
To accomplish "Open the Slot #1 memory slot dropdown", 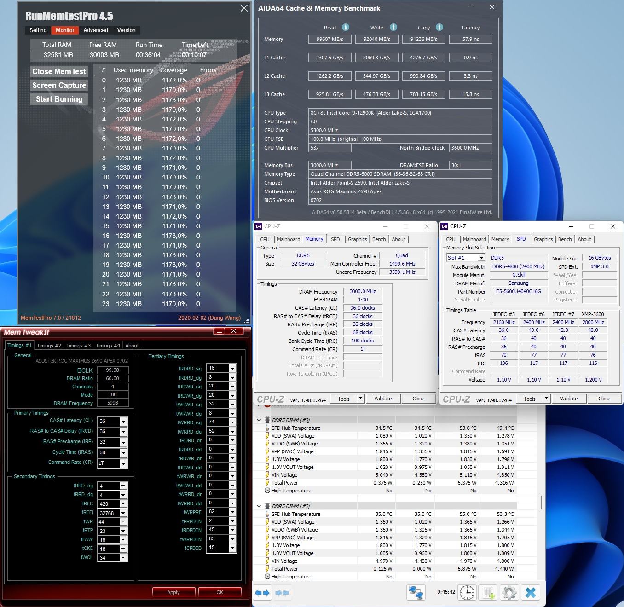I will 481,258.
